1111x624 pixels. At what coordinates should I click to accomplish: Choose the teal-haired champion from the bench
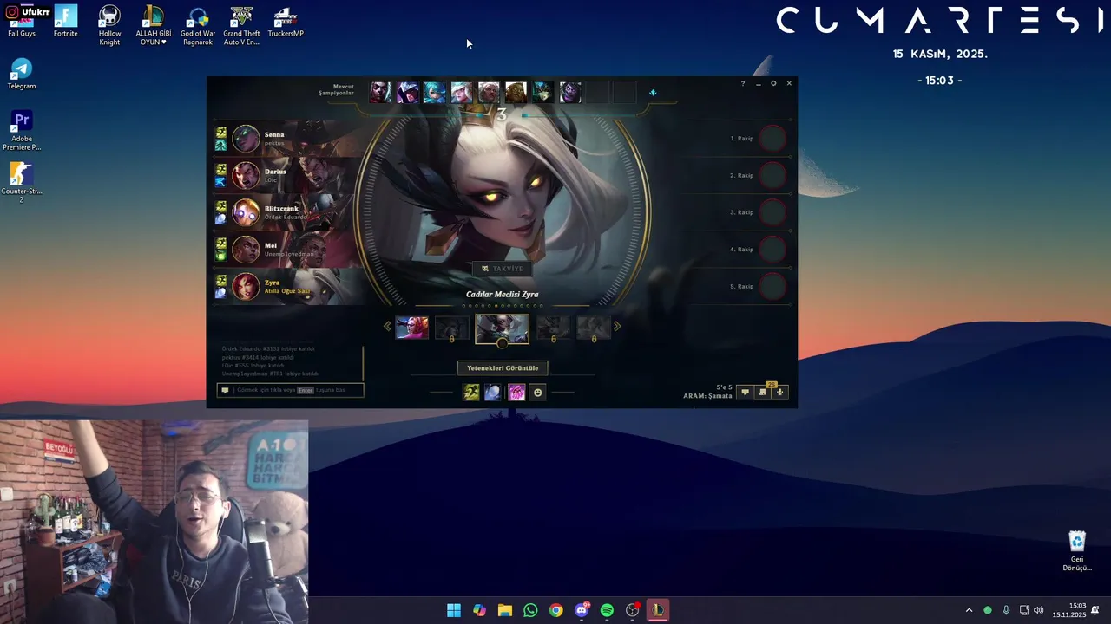point(434,92)
